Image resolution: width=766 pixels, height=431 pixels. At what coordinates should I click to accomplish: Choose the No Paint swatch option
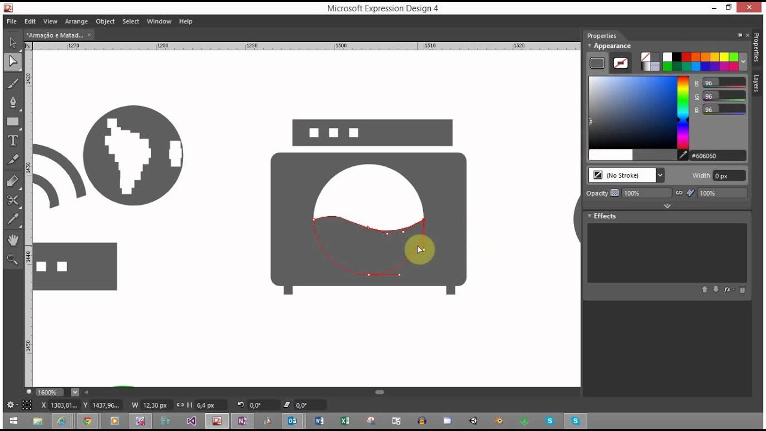pyautogui.click(x=646, y=57)
